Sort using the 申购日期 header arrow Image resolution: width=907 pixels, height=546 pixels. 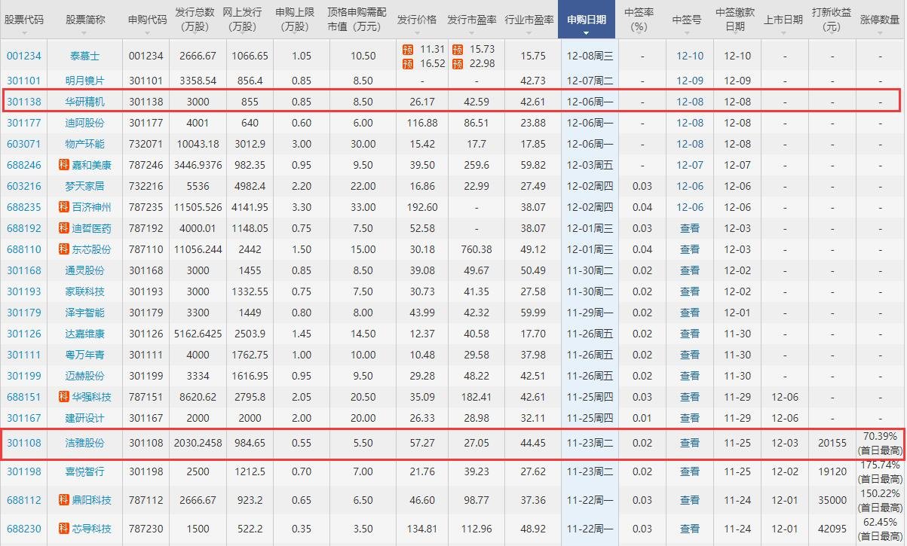point(586,33)
